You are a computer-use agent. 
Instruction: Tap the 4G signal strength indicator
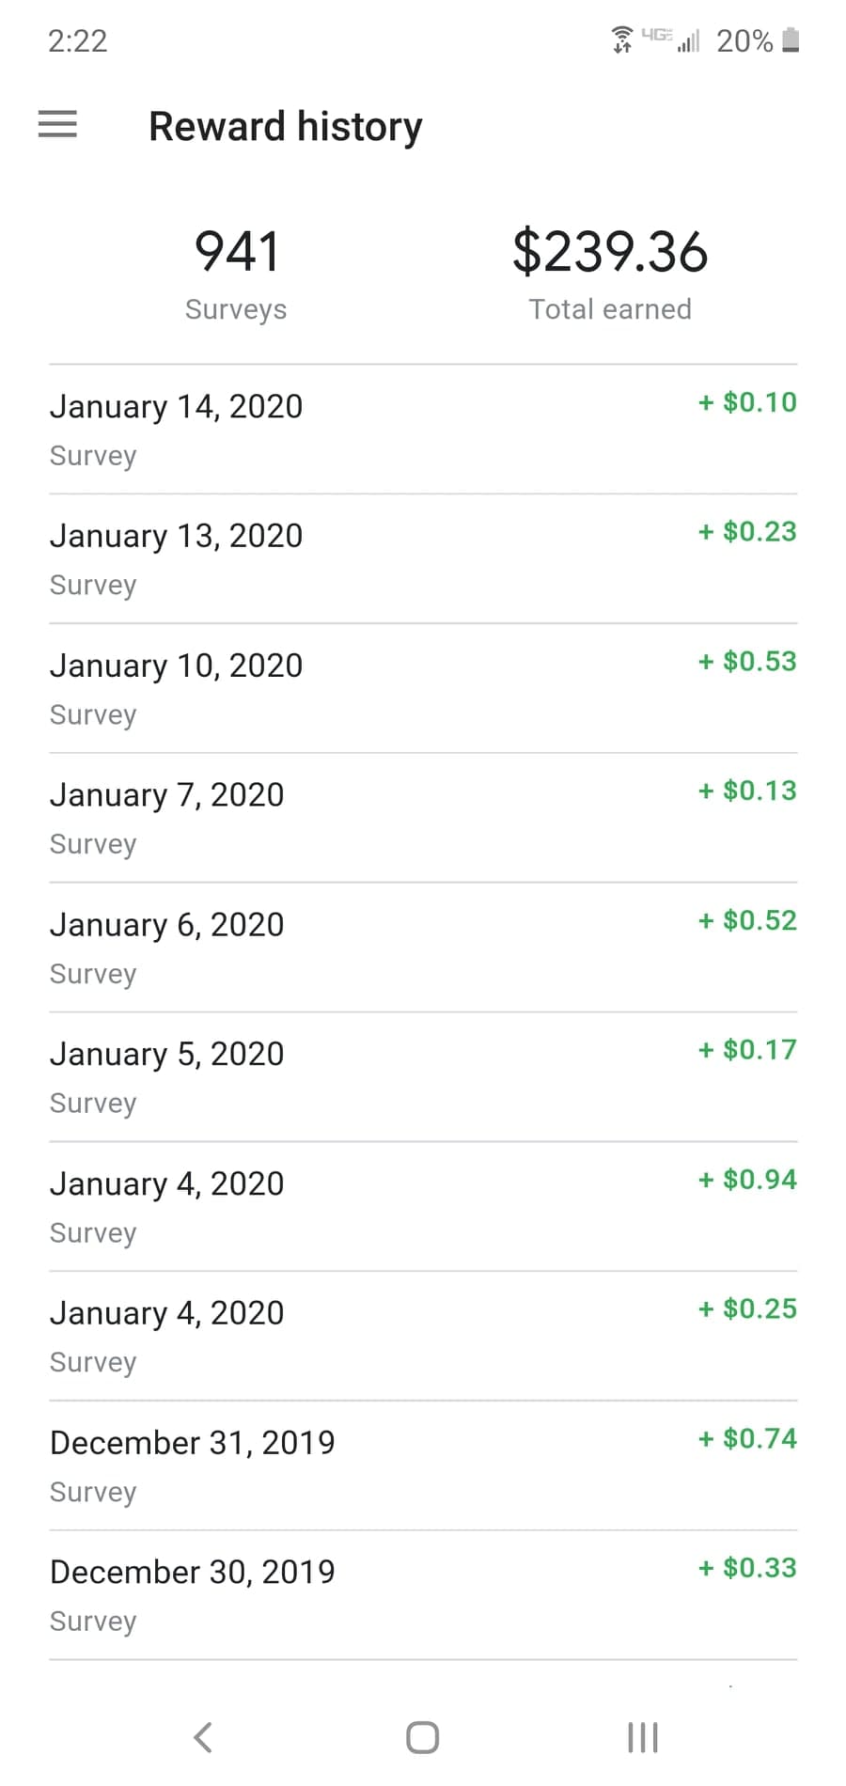[x=671, y=39]
